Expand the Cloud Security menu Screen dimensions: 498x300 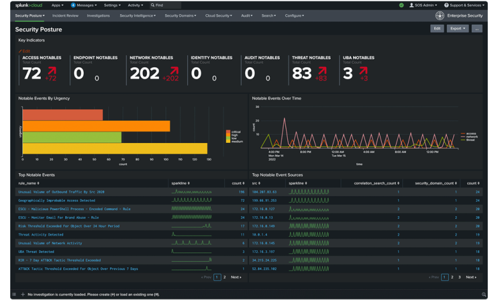[218, 15]
